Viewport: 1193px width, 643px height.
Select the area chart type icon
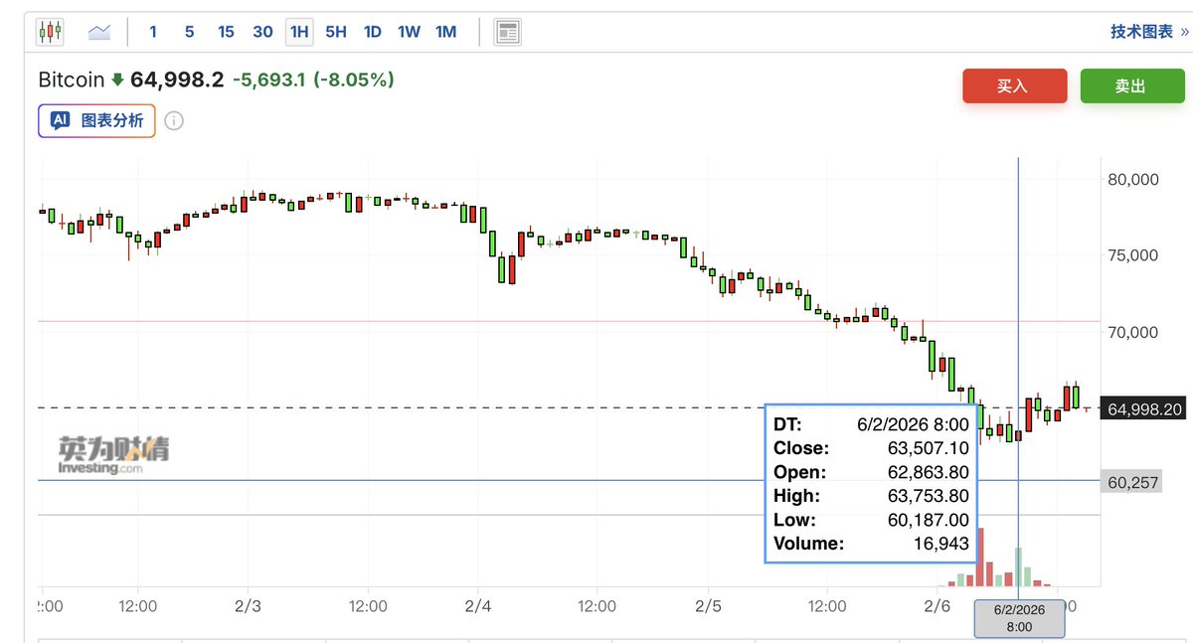(99, 32)
